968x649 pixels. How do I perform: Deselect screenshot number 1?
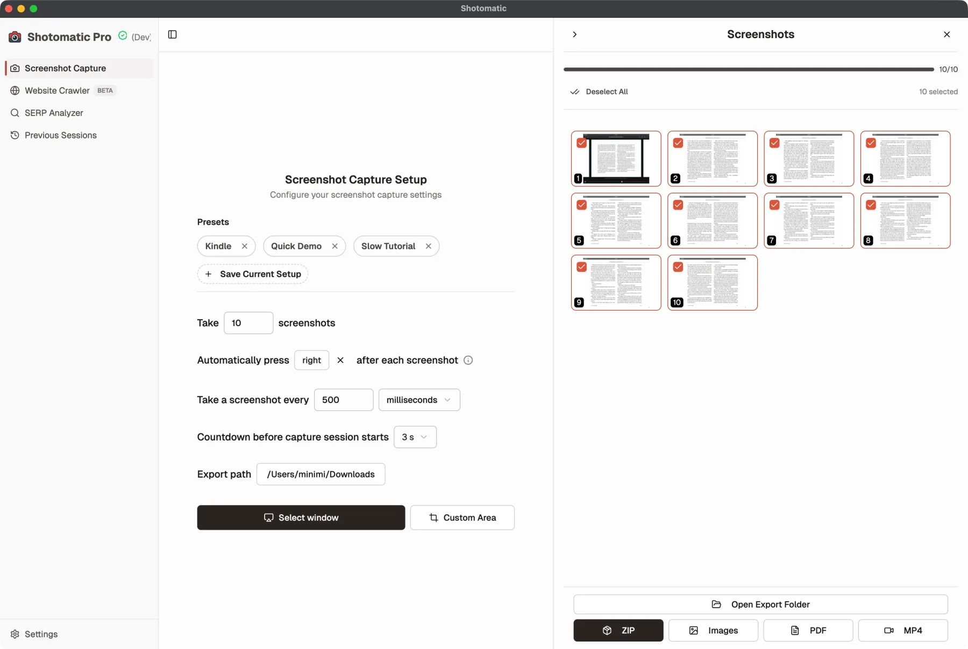click(581, 142)
